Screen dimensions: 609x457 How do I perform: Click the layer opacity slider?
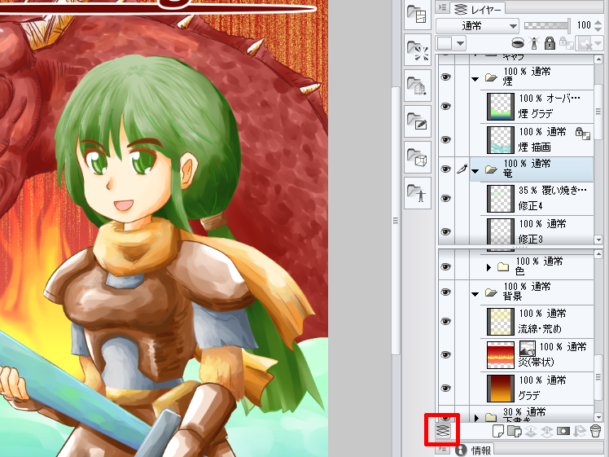tap(547, 26)
